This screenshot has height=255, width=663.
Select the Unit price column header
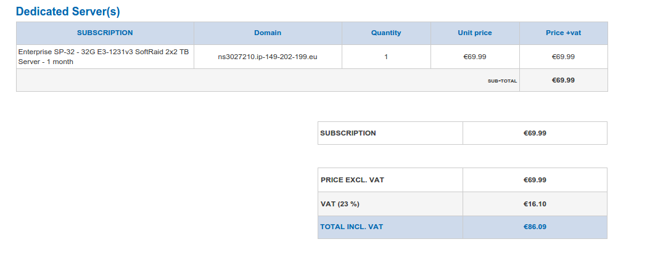[x=475, y=33]
